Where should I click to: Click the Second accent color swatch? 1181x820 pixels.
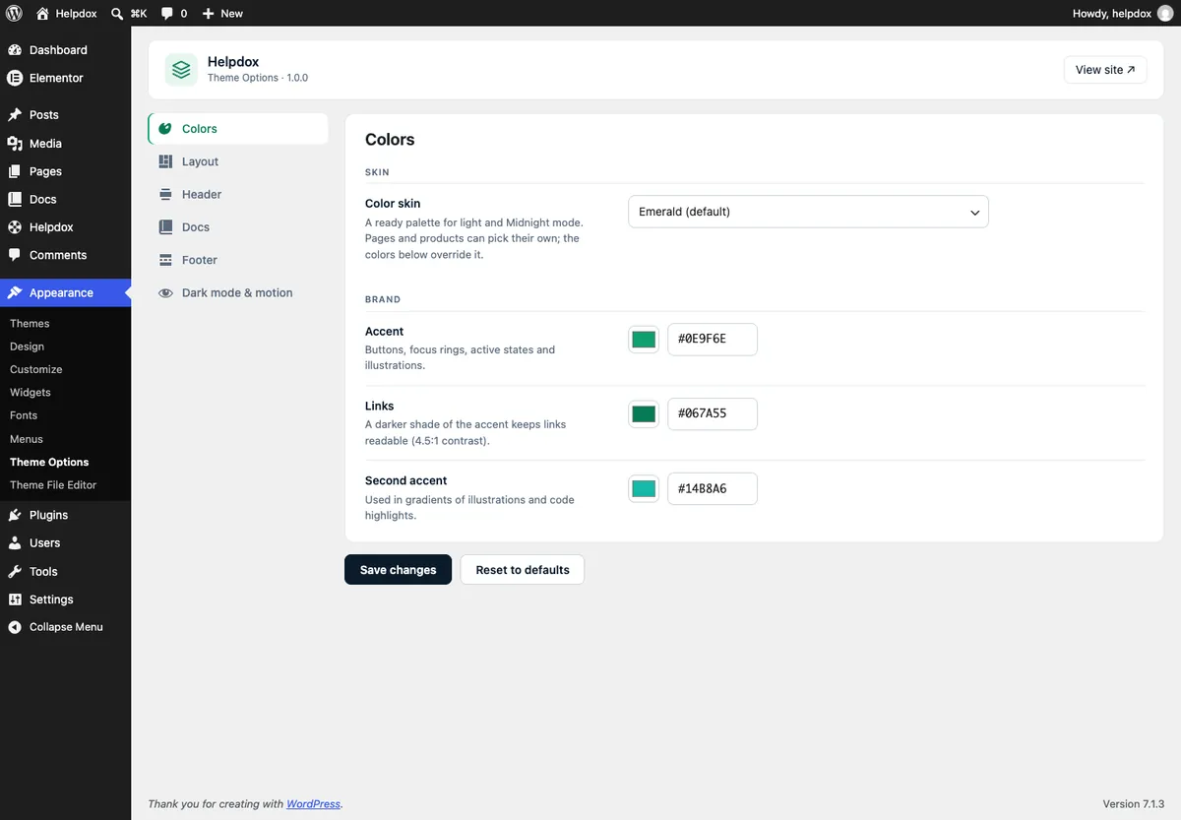pos(644,489)
